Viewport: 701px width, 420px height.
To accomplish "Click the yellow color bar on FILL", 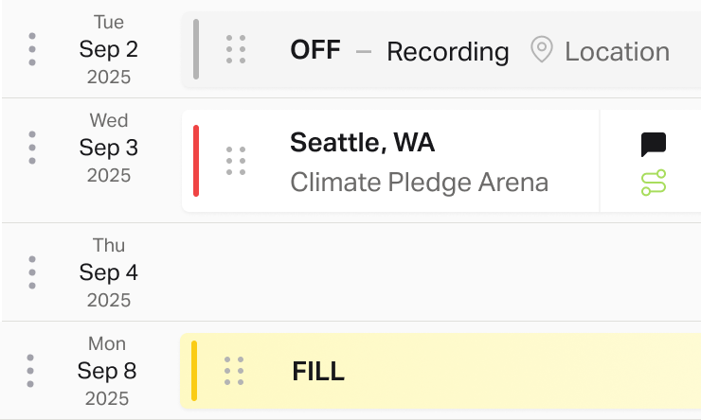I will pos(194,371).
